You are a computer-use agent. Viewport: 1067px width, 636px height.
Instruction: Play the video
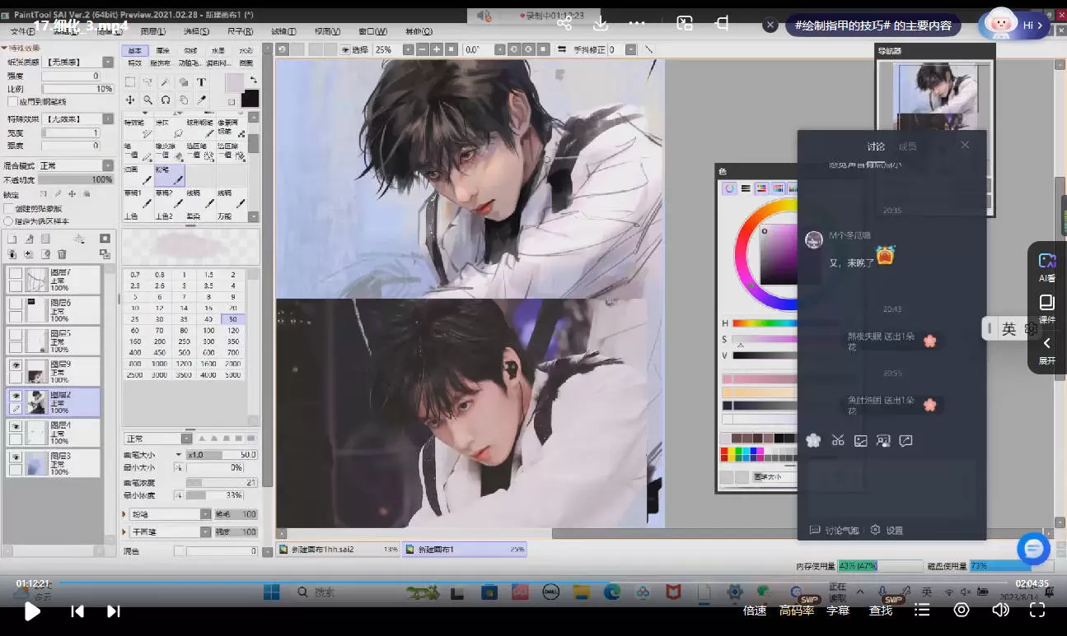pos(32,611)
